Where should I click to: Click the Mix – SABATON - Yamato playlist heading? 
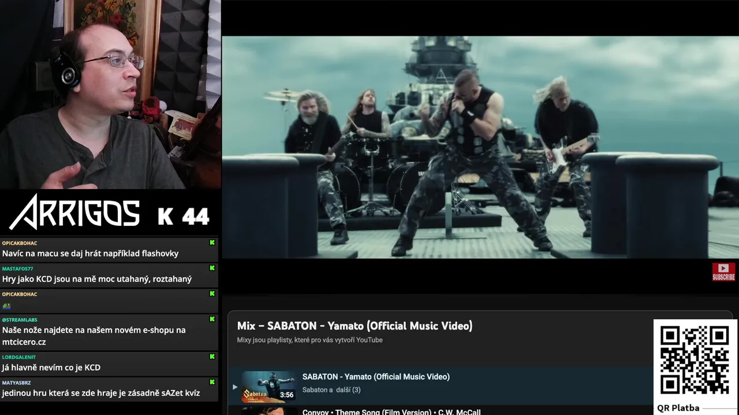coord(354,326)
